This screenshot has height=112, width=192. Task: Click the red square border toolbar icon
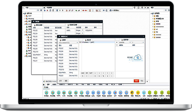[90, 11]
